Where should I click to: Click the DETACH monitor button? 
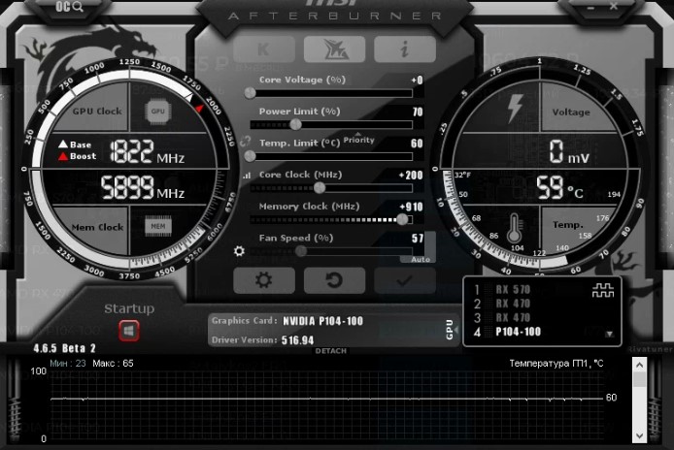(x=331, y=350)
